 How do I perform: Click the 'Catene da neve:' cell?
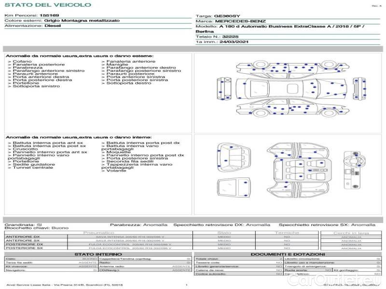[238, 270]
